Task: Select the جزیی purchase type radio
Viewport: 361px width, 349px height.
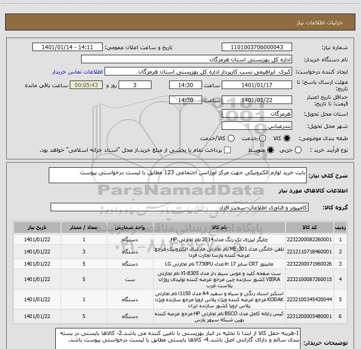Action: 298,150
